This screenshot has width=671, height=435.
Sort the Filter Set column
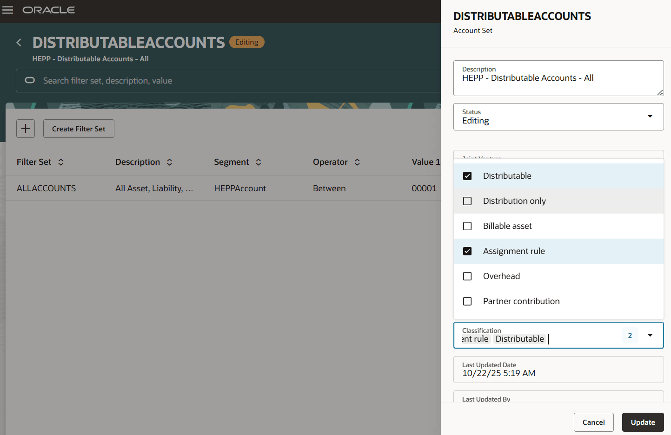click(x=61, y=162)
